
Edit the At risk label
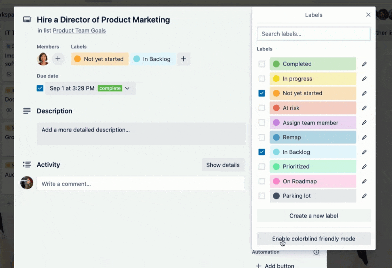tap(364, 108)
